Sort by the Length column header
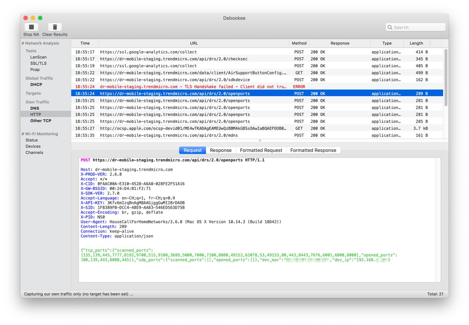The height and width of the screenshot is (325, 469). [416, 43]
